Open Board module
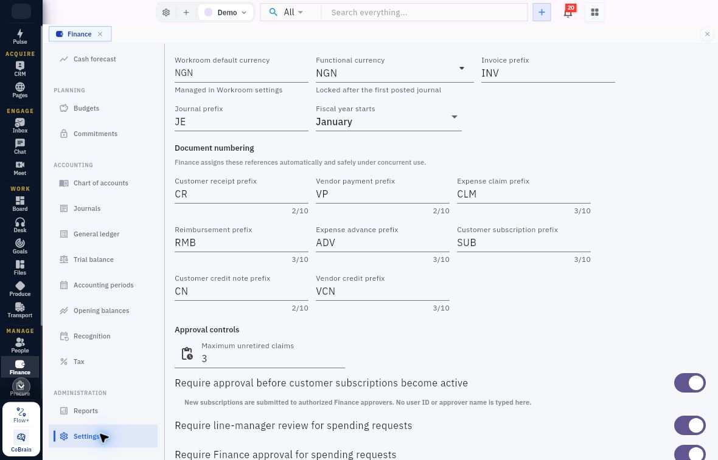The width and height of the screenshot is (718, 460). click(x=19, y=204)
